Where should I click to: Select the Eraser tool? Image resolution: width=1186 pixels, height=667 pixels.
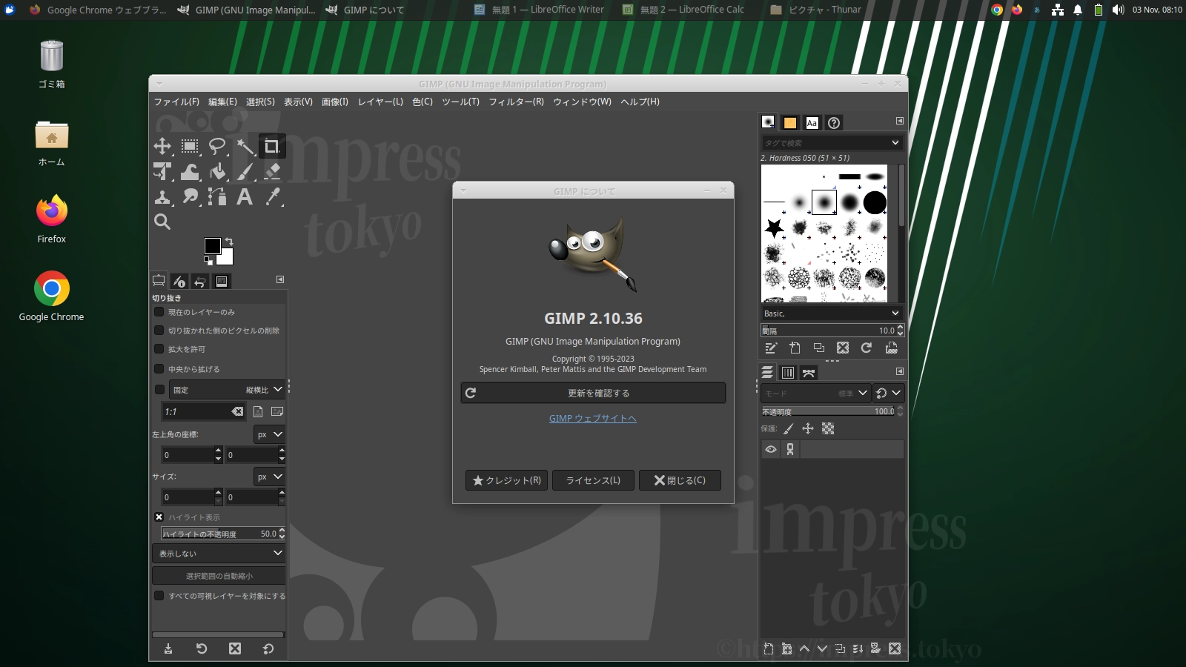click(x=272, y=171)
